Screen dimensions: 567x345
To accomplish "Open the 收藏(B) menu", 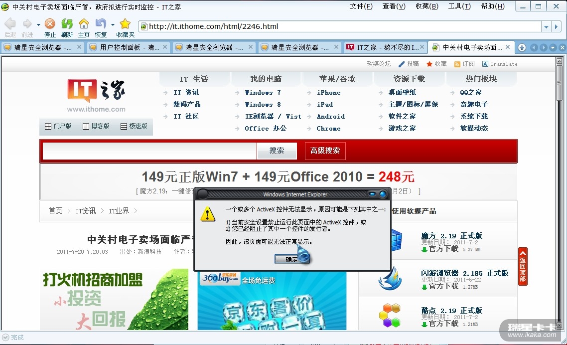I will click(426, 6).
